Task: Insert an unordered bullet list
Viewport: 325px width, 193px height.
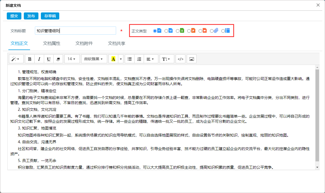Action: pyautogui.click(x=130, y=59)
